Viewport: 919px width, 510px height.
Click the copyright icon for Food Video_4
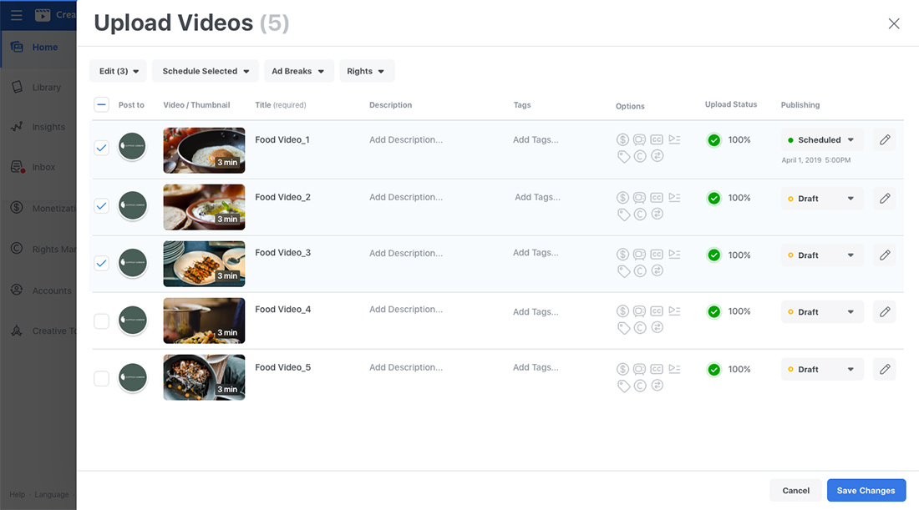pyautogui.click(x=640, y=328)
